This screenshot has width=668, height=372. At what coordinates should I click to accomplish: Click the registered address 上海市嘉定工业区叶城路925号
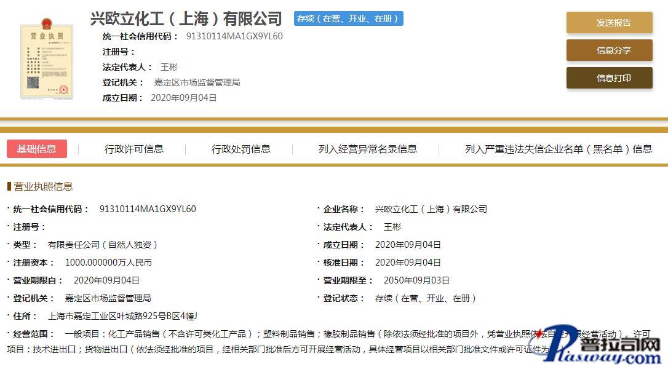tap(123, 316)
